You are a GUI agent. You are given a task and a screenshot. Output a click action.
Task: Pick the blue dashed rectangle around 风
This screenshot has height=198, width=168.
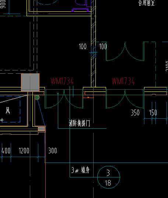coord(10,109)
